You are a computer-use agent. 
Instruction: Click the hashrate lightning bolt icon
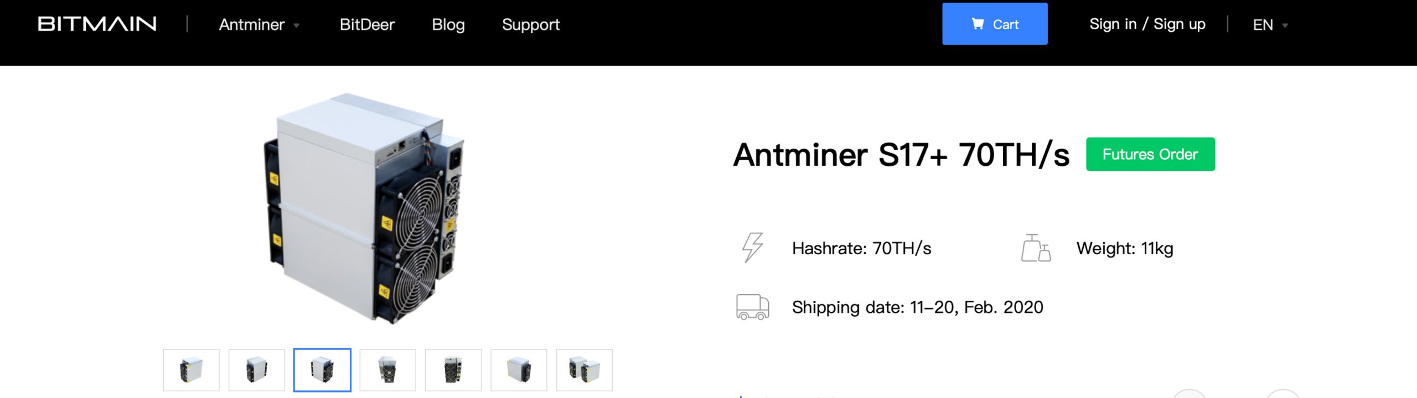(752, 248)
